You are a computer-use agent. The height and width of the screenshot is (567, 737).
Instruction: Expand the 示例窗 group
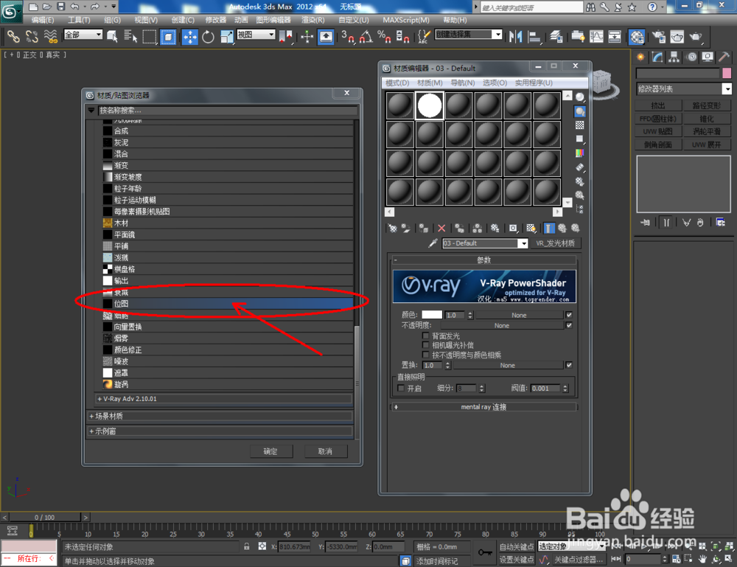[x=220, y=431]
